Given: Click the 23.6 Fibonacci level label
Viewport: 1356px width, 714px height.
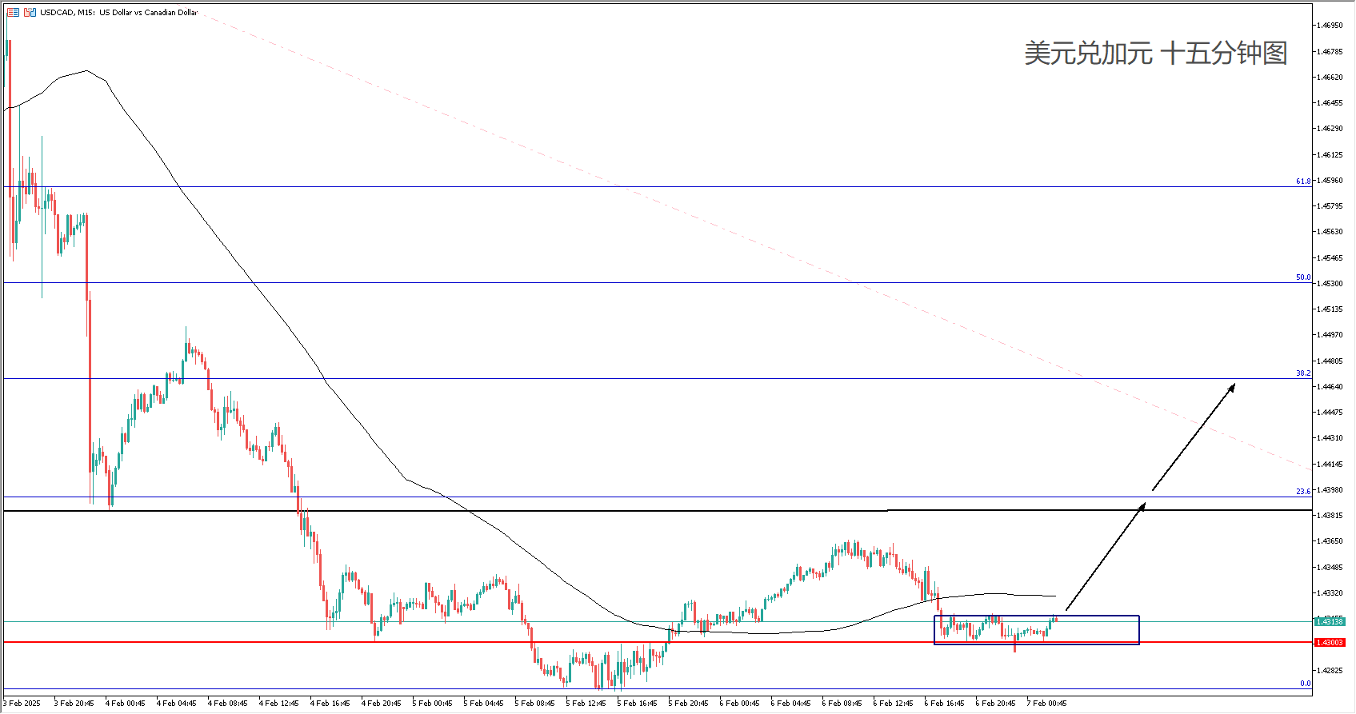Looking at the screenshot, I should tap(1303, 492).
